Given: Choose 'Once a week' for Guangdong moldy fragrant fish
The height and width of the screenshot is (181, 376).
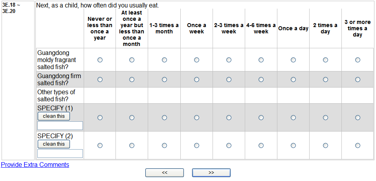Looking at the screenshot, I should click(196, 60).
